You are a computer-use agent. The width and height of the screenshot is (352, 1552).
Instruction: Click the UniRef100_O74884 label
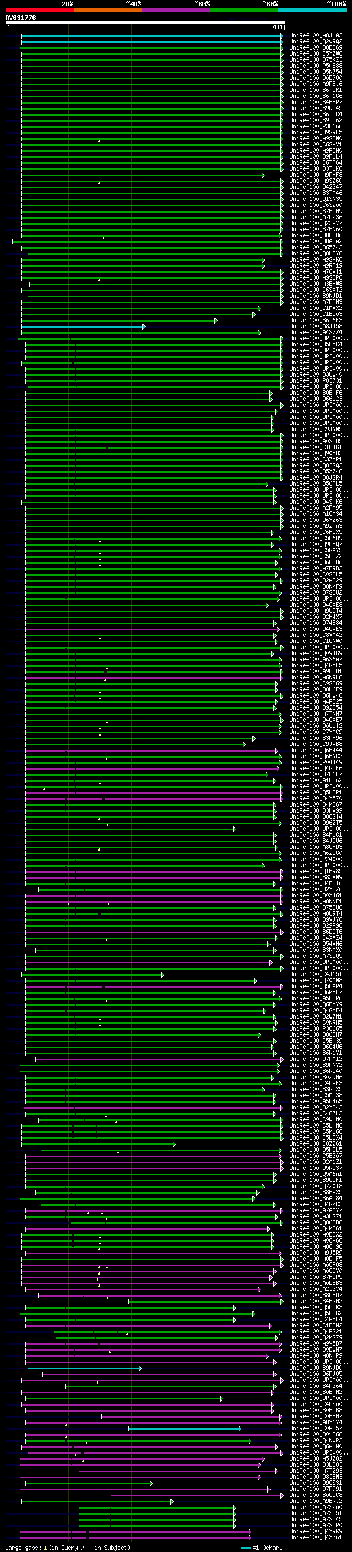pyautogui.click(x=316, y=623)
